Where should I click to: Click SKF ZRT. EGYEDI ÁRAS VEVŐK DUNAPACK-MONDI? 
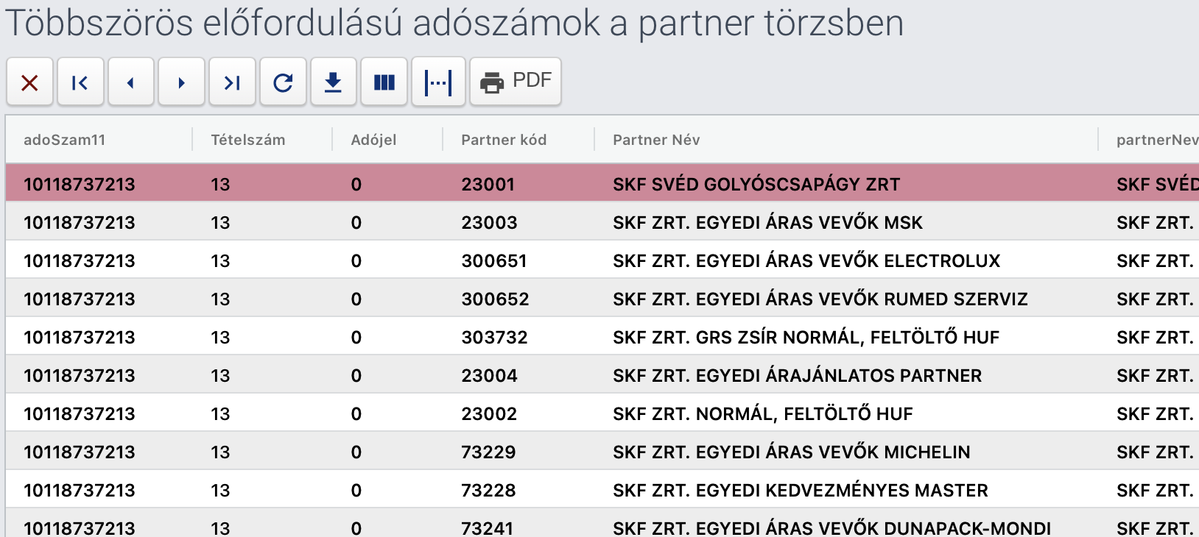[831, 528]
